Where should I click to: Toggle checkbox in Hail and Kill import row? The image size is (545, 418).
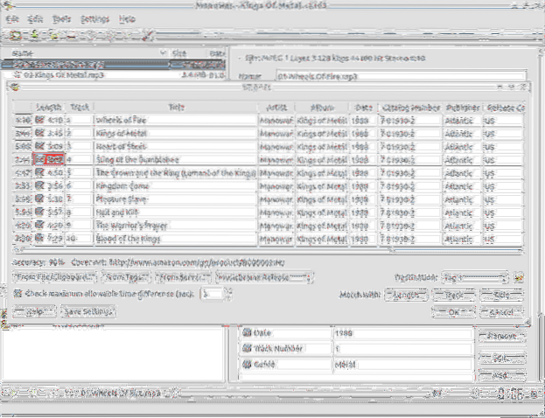coord(39,212)
